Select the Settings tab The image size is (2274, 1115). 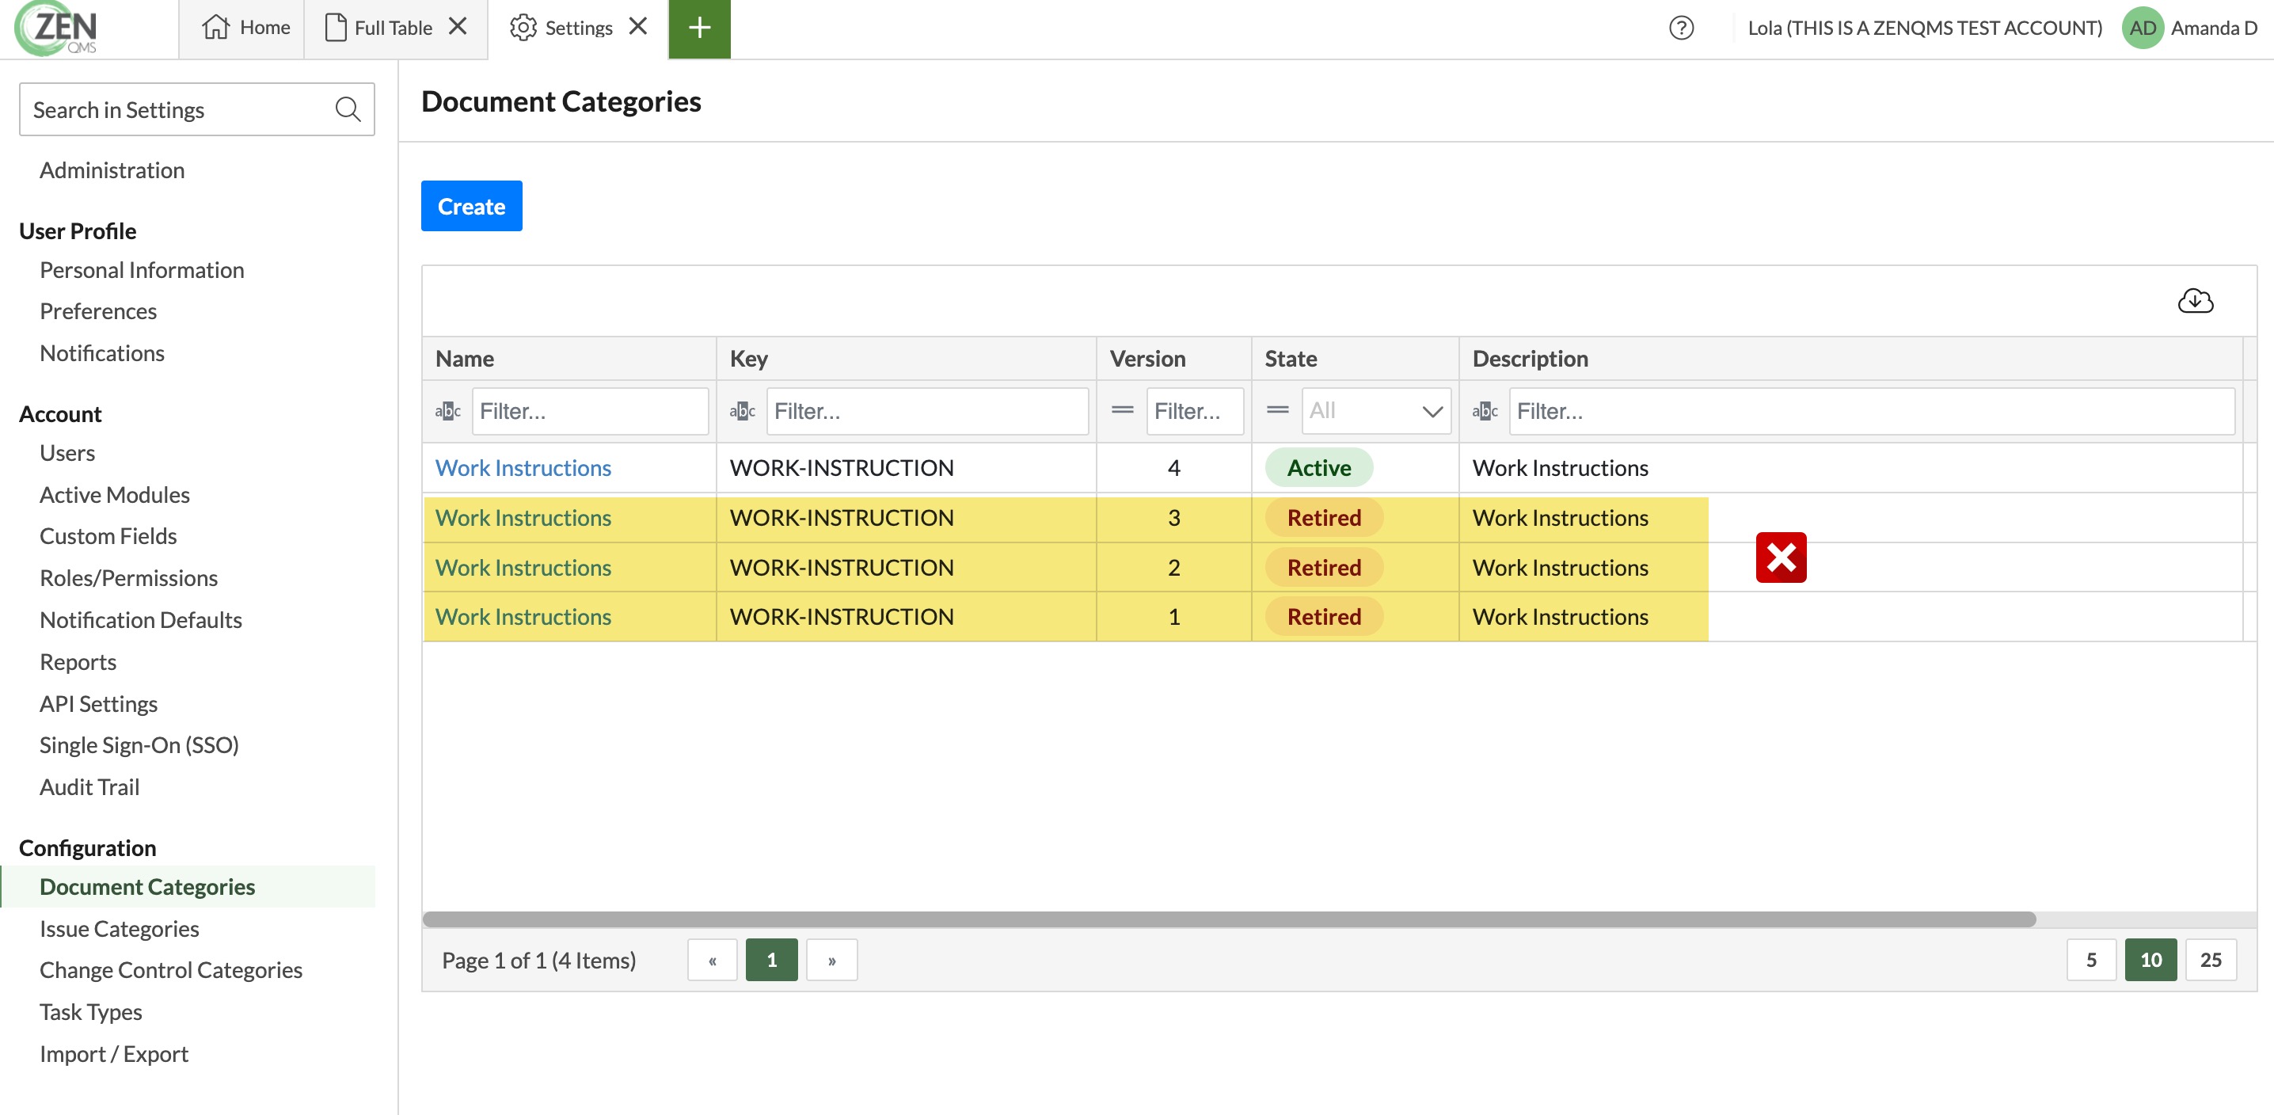click(561, 29)
